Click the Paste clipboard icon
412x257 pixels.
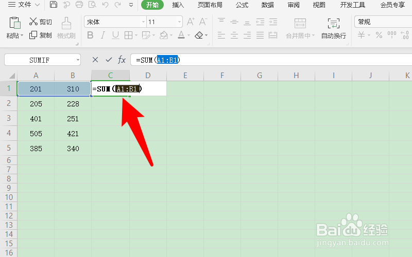point(15,23)
